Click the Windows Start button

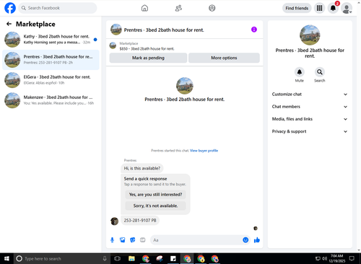coord(6,259)
